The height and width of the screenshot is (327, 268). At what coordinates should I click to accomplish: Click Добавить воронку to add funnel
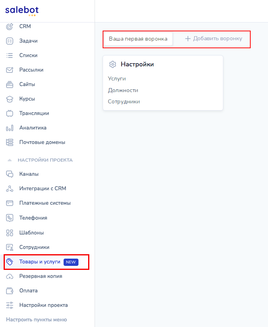pos(214,39)
